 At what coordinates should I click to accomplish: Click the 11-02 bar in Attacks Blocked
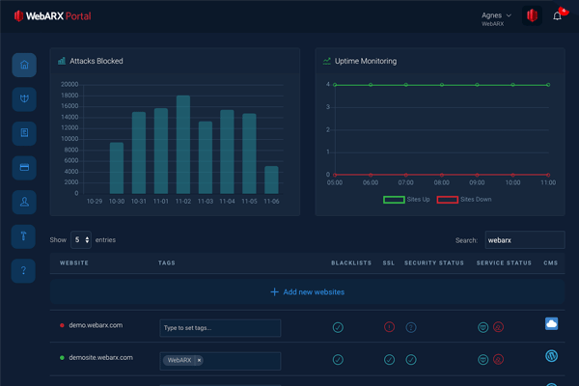tap(183, 145)
